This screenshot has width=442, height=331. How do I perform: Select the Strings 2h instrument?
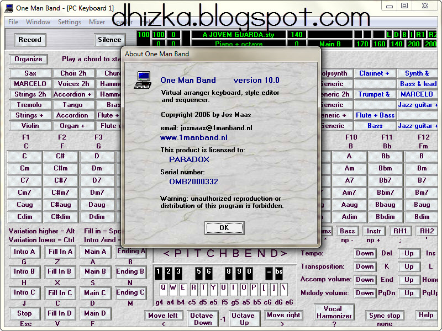pyautogui.click(x=30, y=94)
